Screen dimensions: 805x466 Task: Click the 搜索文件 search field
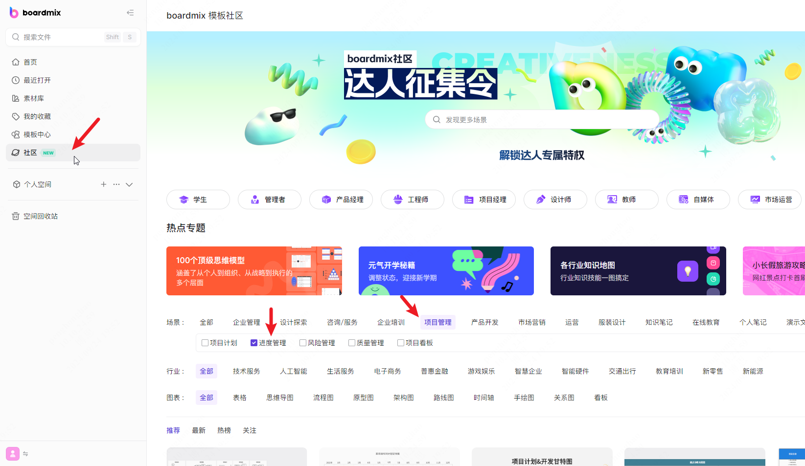(73, 37)
